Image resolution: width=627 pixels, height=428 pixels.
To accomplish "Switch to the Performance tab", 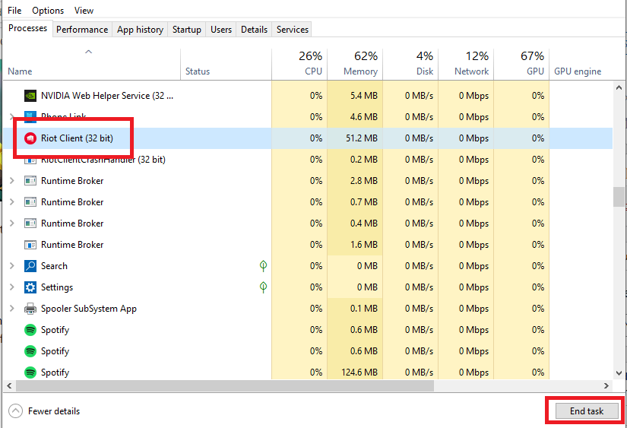I will 82,30.
